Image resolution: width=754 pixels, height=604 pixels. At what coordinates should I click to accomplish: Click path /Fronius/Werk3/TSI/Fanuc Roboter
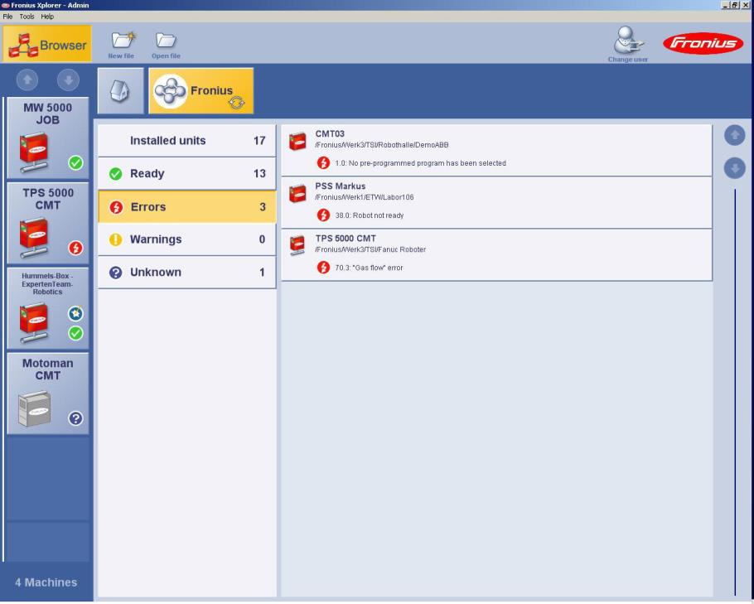[x=370, y=249]
